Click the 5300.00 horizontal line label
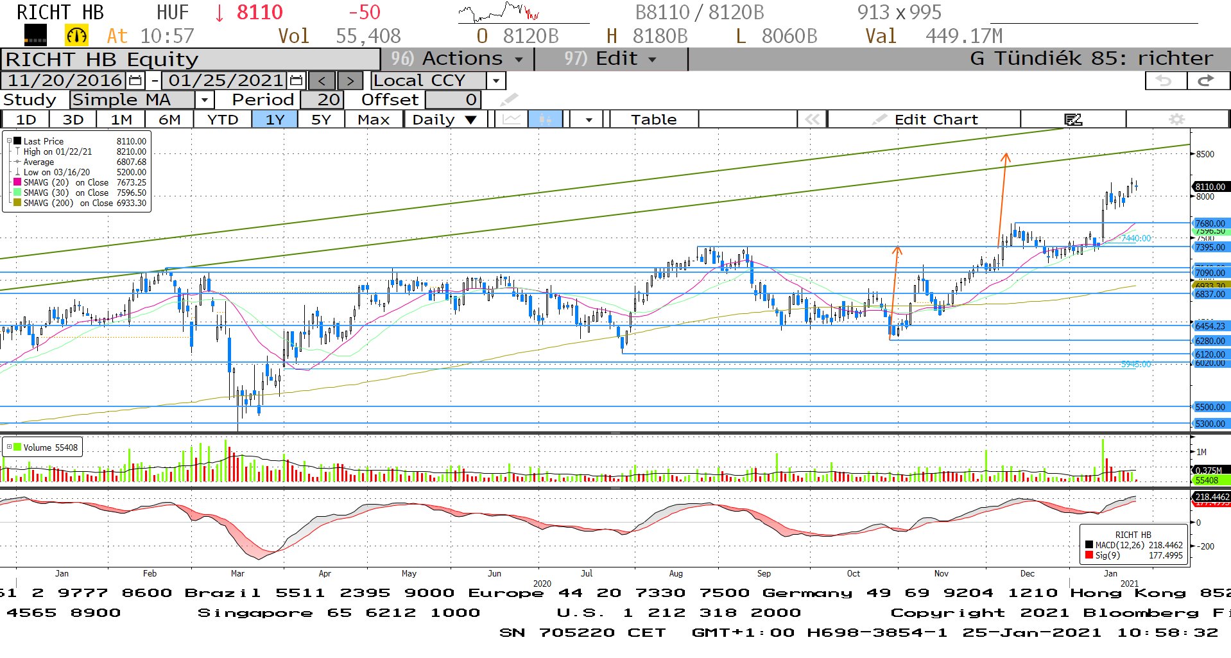The width and height of the screenshot is (1231, 658). point(1210,424)
